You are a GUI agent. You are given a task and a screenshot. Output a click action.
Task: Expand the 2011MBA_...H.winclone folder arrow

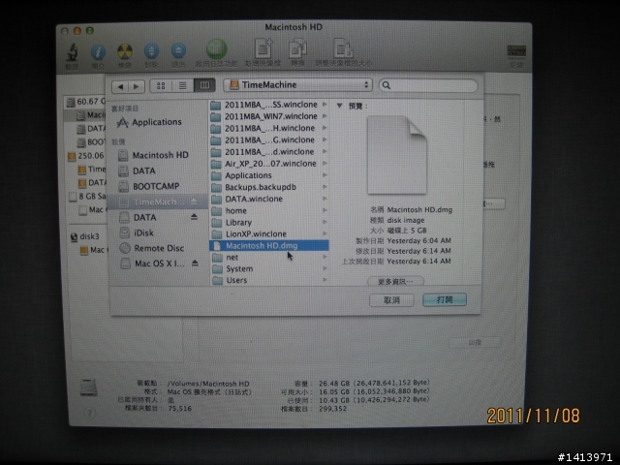[325, 128]
